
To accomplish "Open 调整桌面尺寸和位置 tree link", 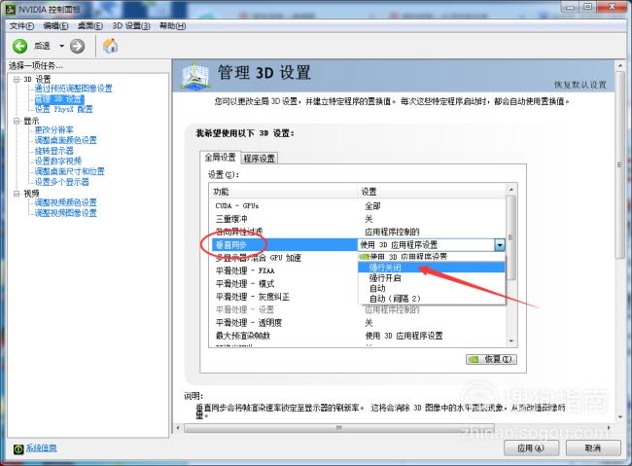I will point(69,171).
